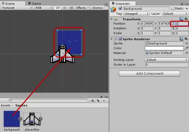Toggle scene audio speaker icon
The width and height of the screenshot is (189, 132).
71,8
